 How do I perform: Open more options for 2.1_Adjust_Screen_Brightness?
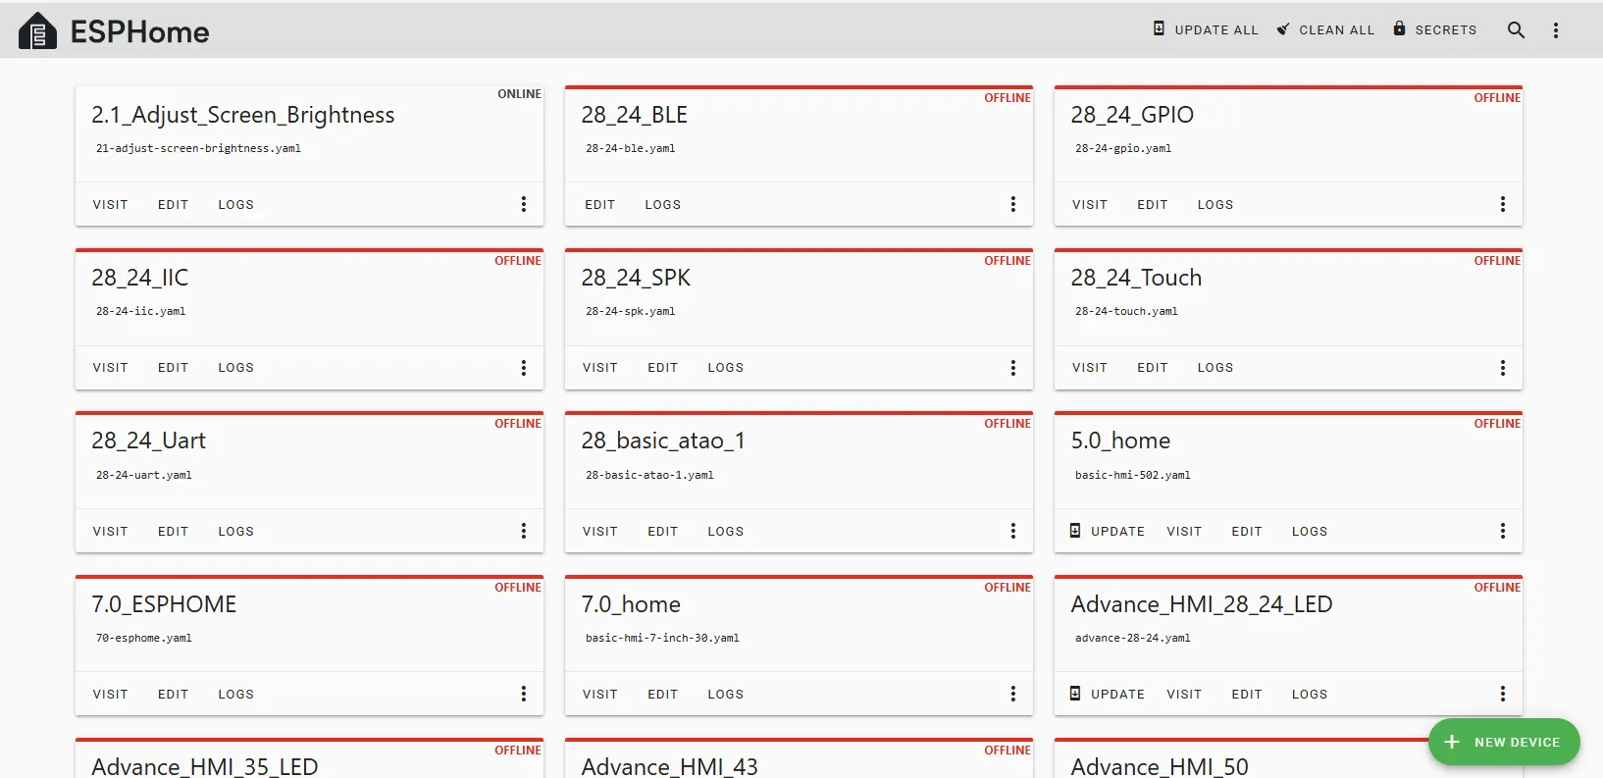click(x=524, y=204)
